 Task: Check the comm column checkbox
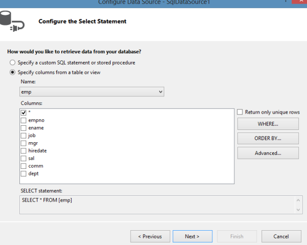(24, 166)
